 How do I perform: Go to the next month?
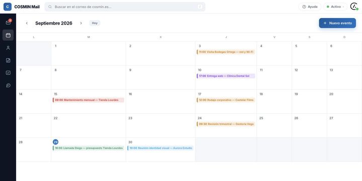click(x=81, y=23)
